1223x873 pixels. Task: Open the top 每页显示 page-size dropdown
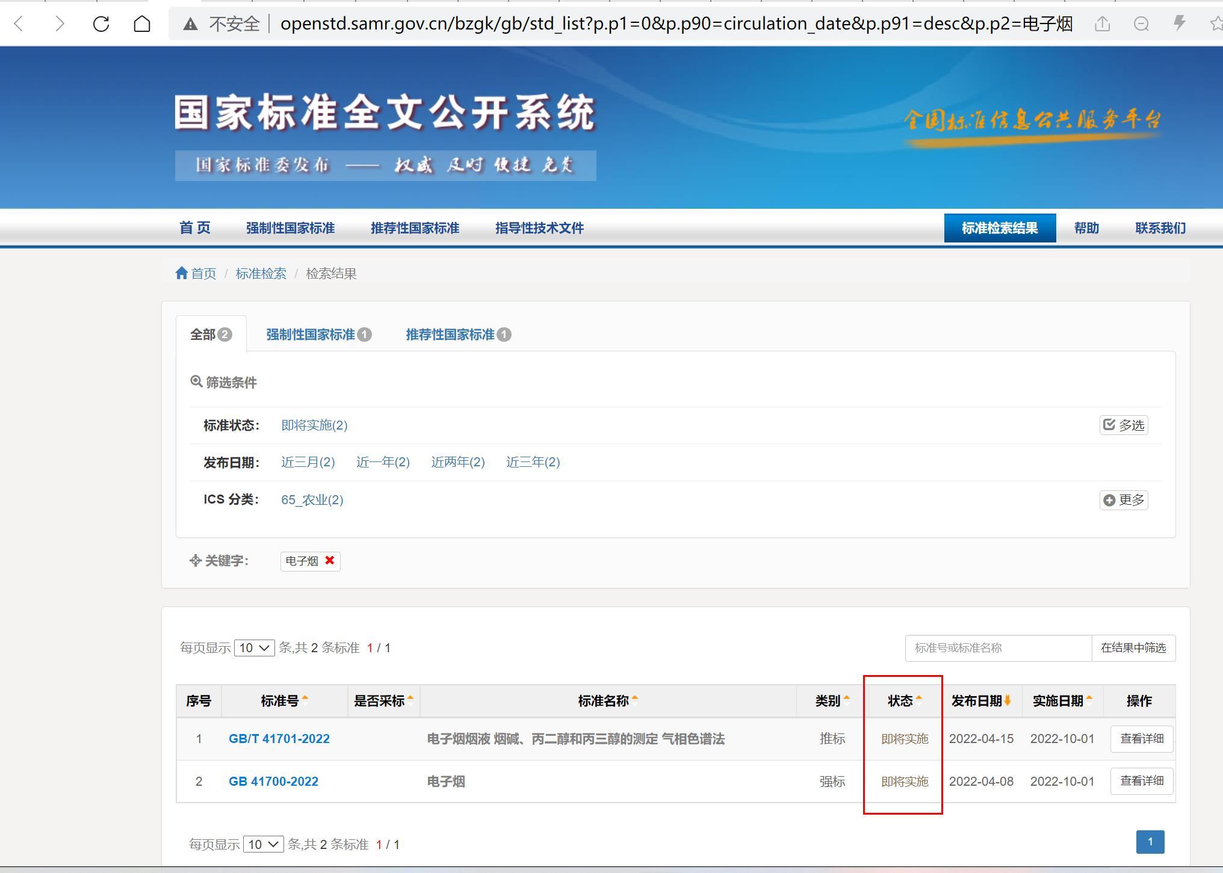254,648
